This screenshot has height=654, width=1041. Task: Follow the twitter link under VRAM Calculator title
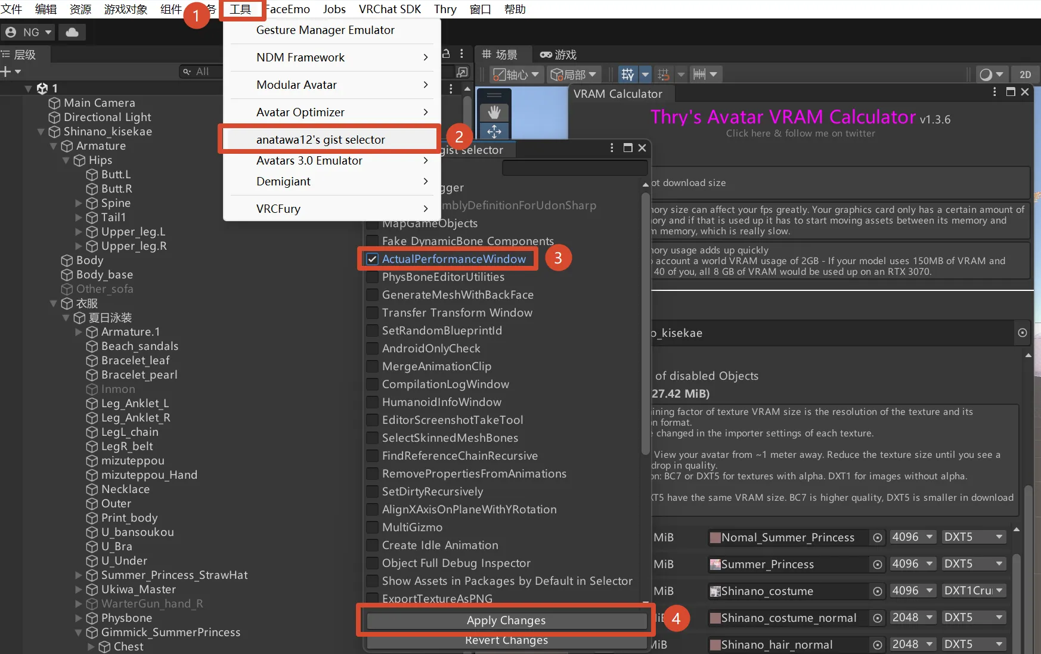pos(800,134)
